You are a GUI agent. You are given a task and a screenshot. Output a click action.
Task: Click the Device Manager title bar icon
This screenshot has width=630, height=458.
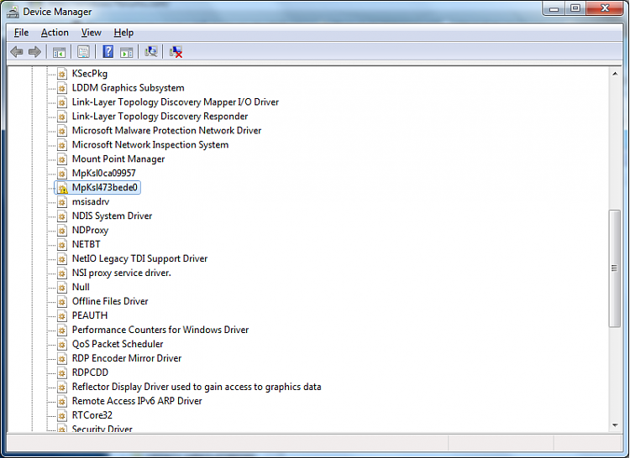[13, 12]
